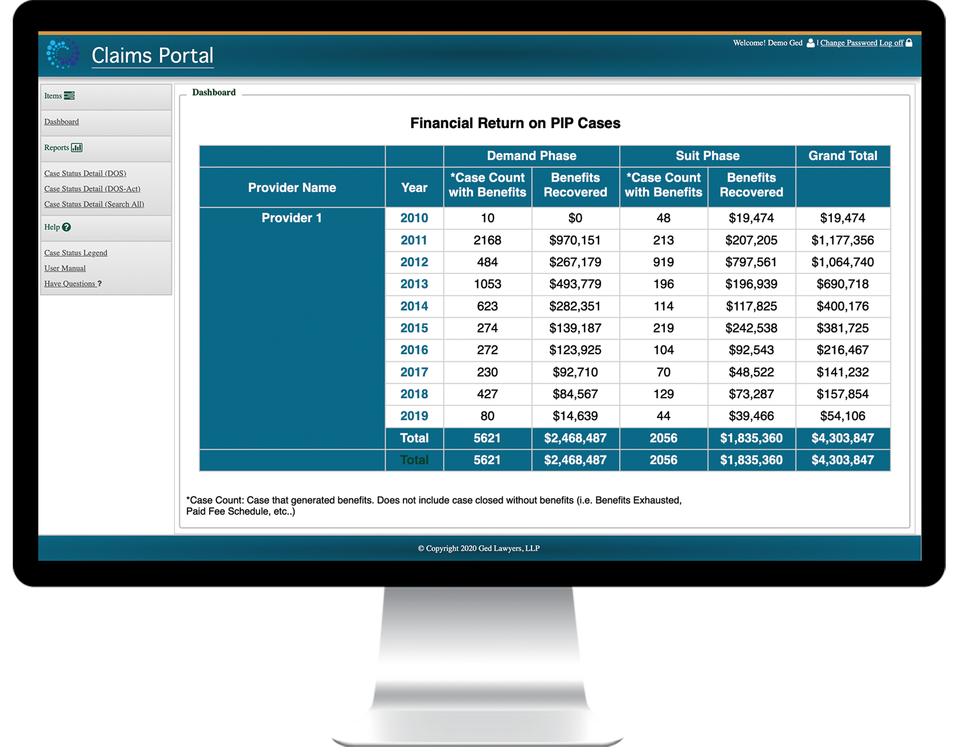The height and width of the screenshot is (752, 956).
Task: Click the padlock icon beside Log off
Action: (909, 42)
